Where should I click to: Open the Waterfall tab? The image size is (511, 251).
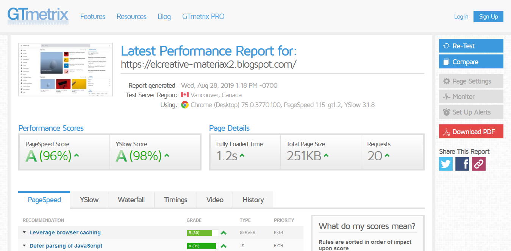point(131,200)
